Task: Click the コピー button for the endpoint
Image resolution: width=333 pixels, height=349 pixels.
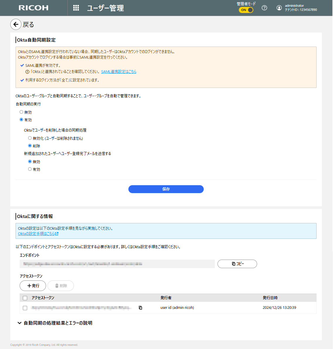Action: tap(237, 264)
